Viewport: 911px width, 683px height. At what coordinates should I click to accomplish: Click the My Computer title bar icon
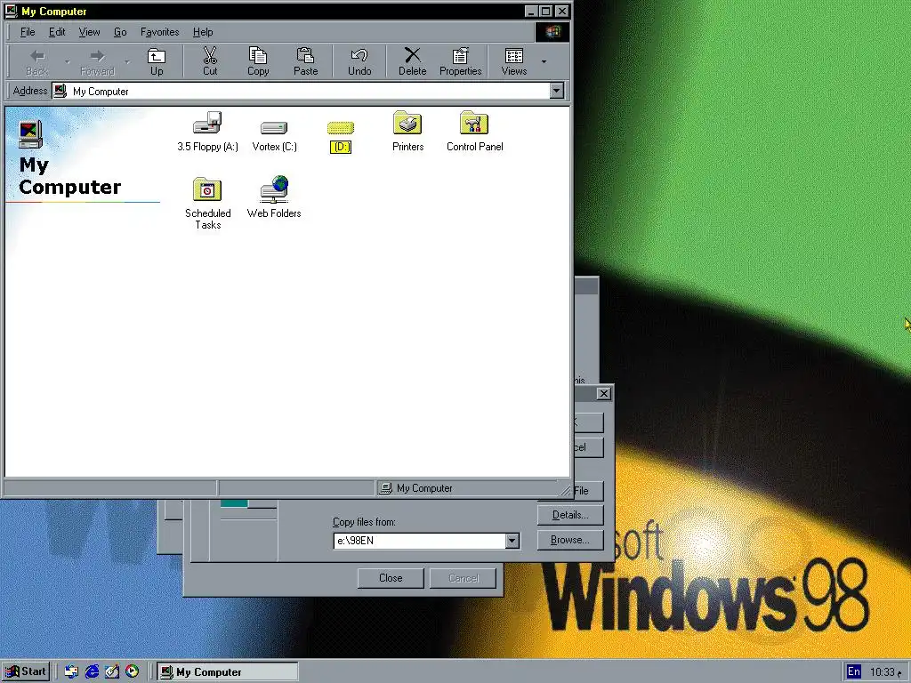[12, 11]
